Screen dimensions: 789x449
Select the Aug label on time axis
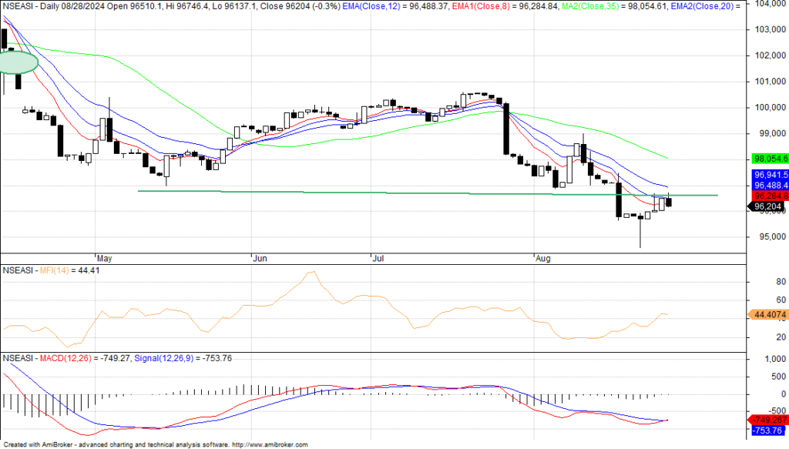543,258
